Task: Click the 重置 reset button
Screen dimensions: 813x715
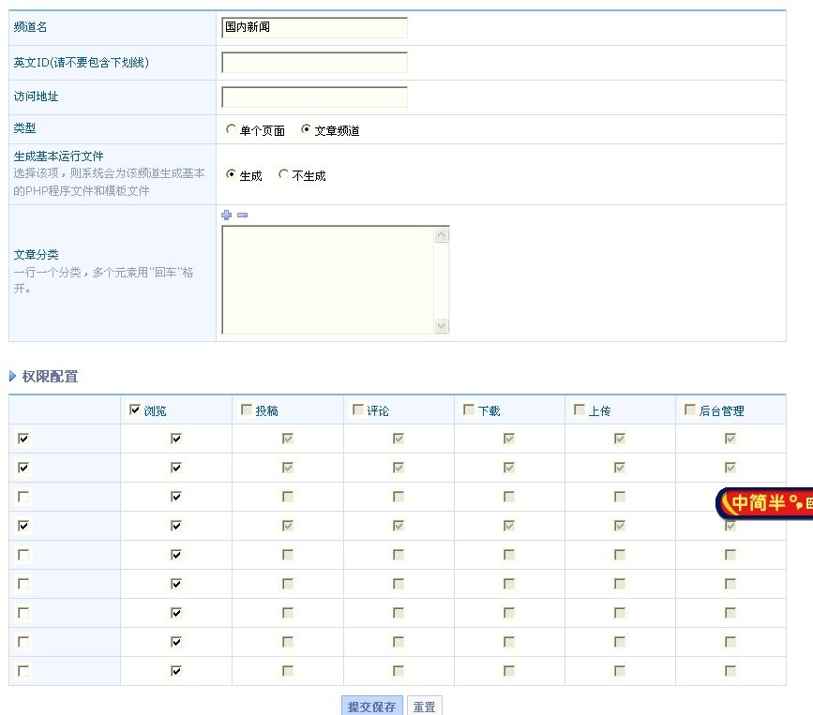Action: pyautogui.click(x=424, y=707)
